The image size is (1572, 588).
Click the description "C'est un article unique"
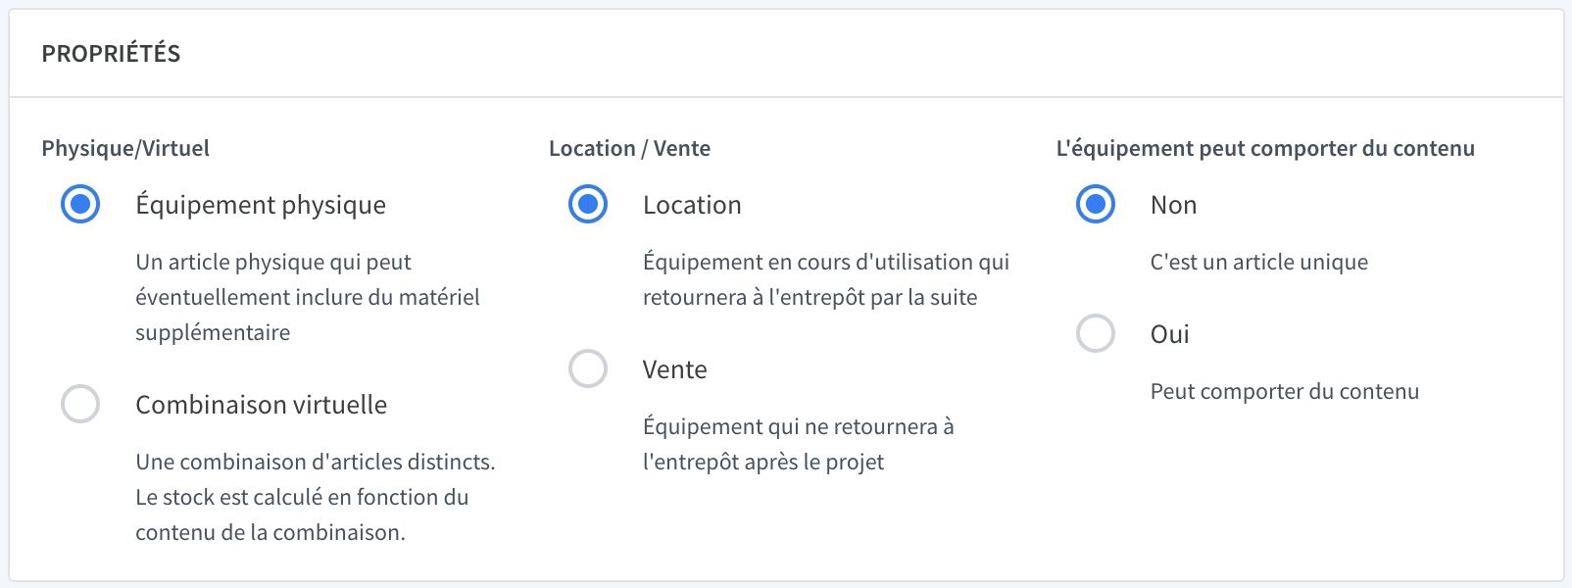click(1259, 262)
